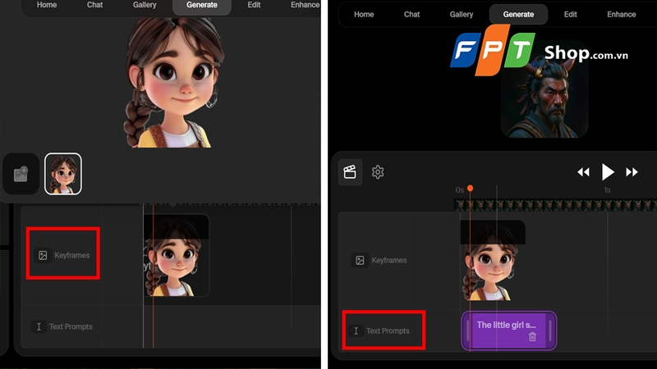This screenshot has width=657, height=369.
Task: Open the Chat tab in right panel
Action: coord(411,14)
